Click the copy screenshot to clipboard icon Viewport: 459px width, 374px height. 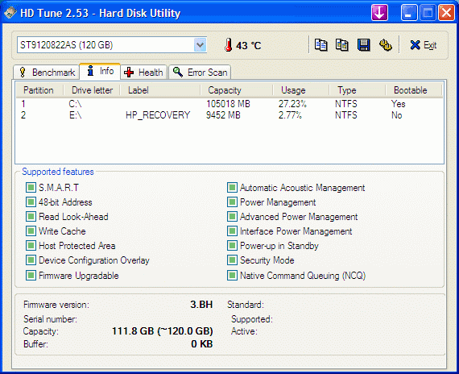click(342, 45)
